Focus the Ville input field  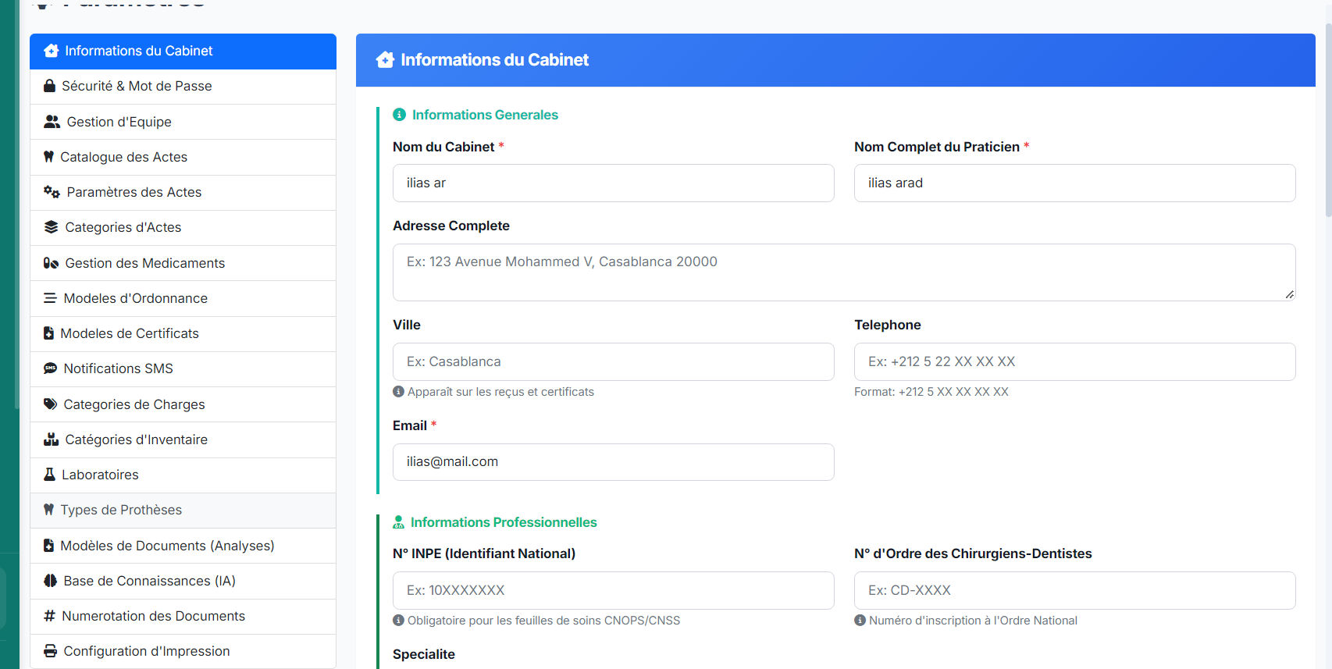614,361
